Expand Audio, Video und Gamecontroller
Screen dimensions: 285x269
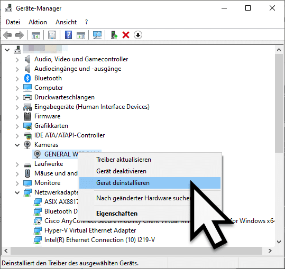(17, 60)
